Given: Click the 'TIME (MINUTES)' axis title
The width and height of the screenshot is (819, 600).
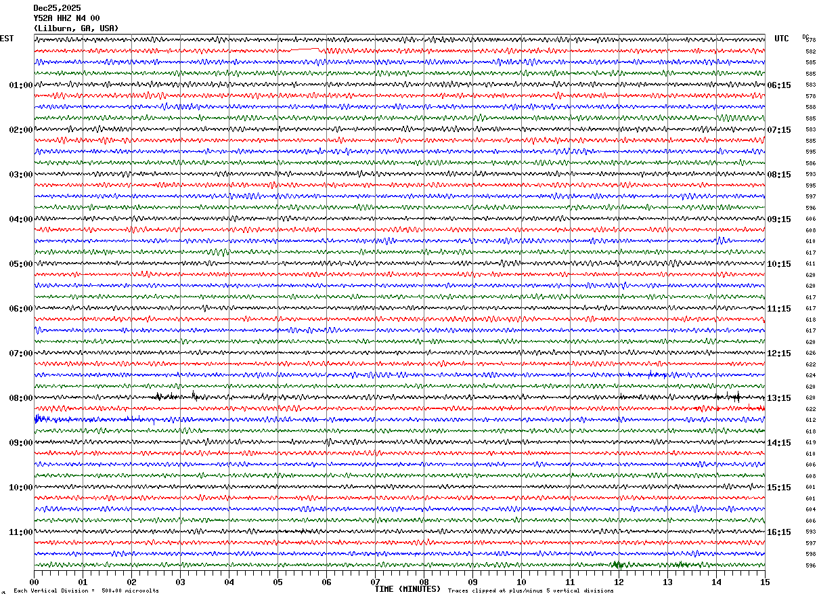Looking at the screenshot, I should 407,589.
